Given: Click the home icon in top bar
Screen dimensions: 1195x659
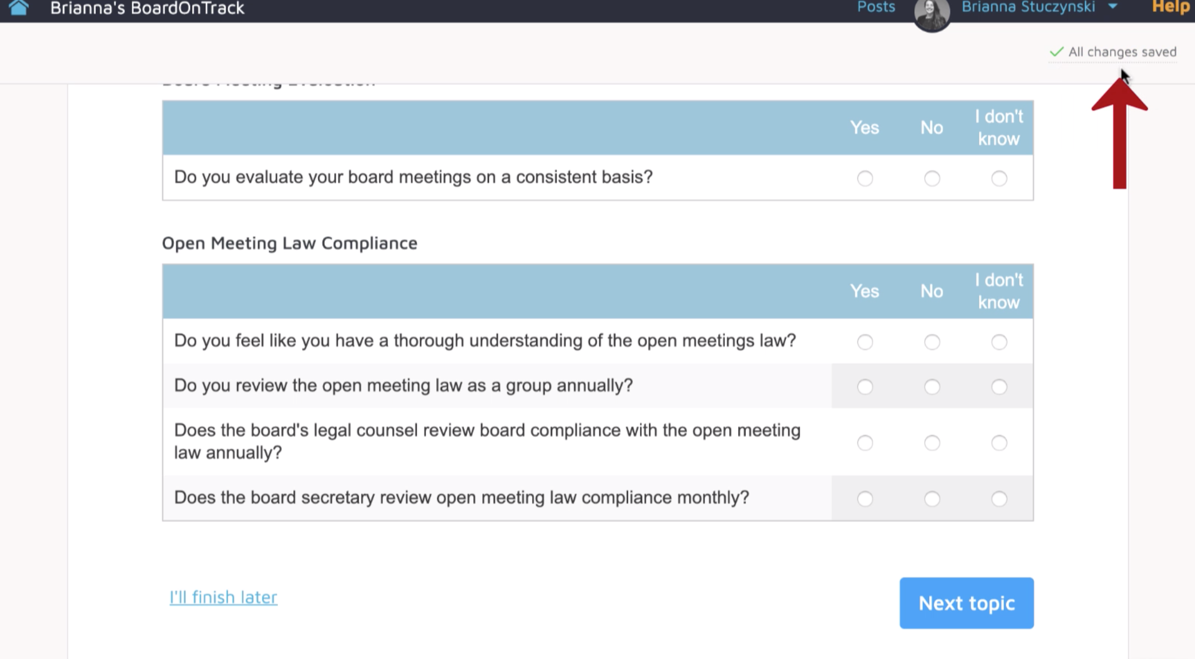Looking at the screenshot, I should click(x=18, y=7).
